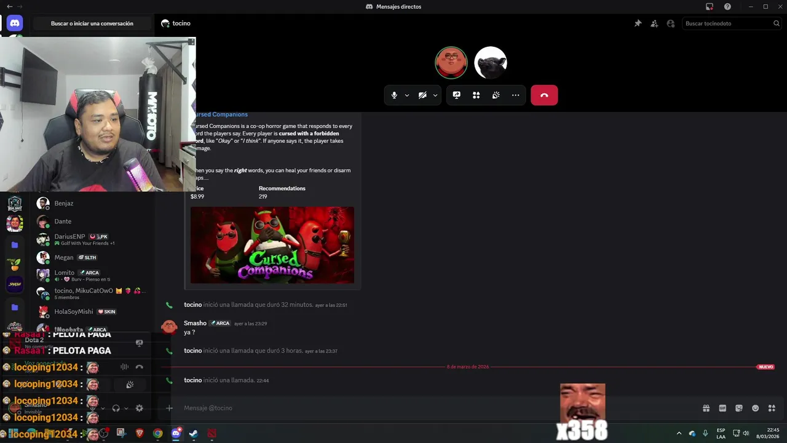Screen dimensions: 787x443
Task: Open Discord home direct messages icon
Action: 15,23
